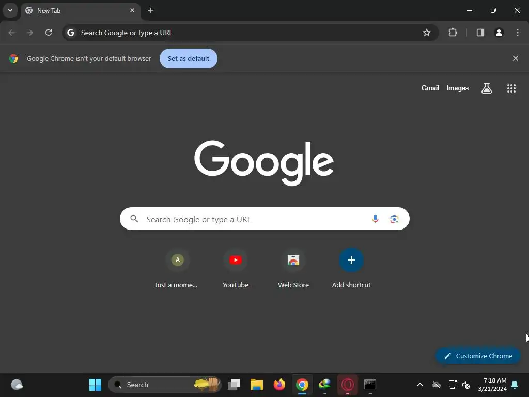
Task: Click the address bar URL field
Action: (x=250, y=33)
